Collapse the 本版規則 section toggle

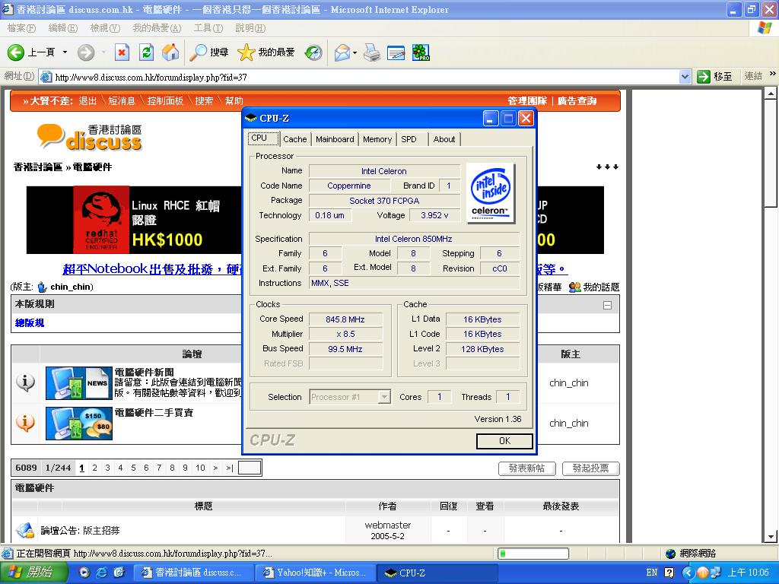point(607,305)
